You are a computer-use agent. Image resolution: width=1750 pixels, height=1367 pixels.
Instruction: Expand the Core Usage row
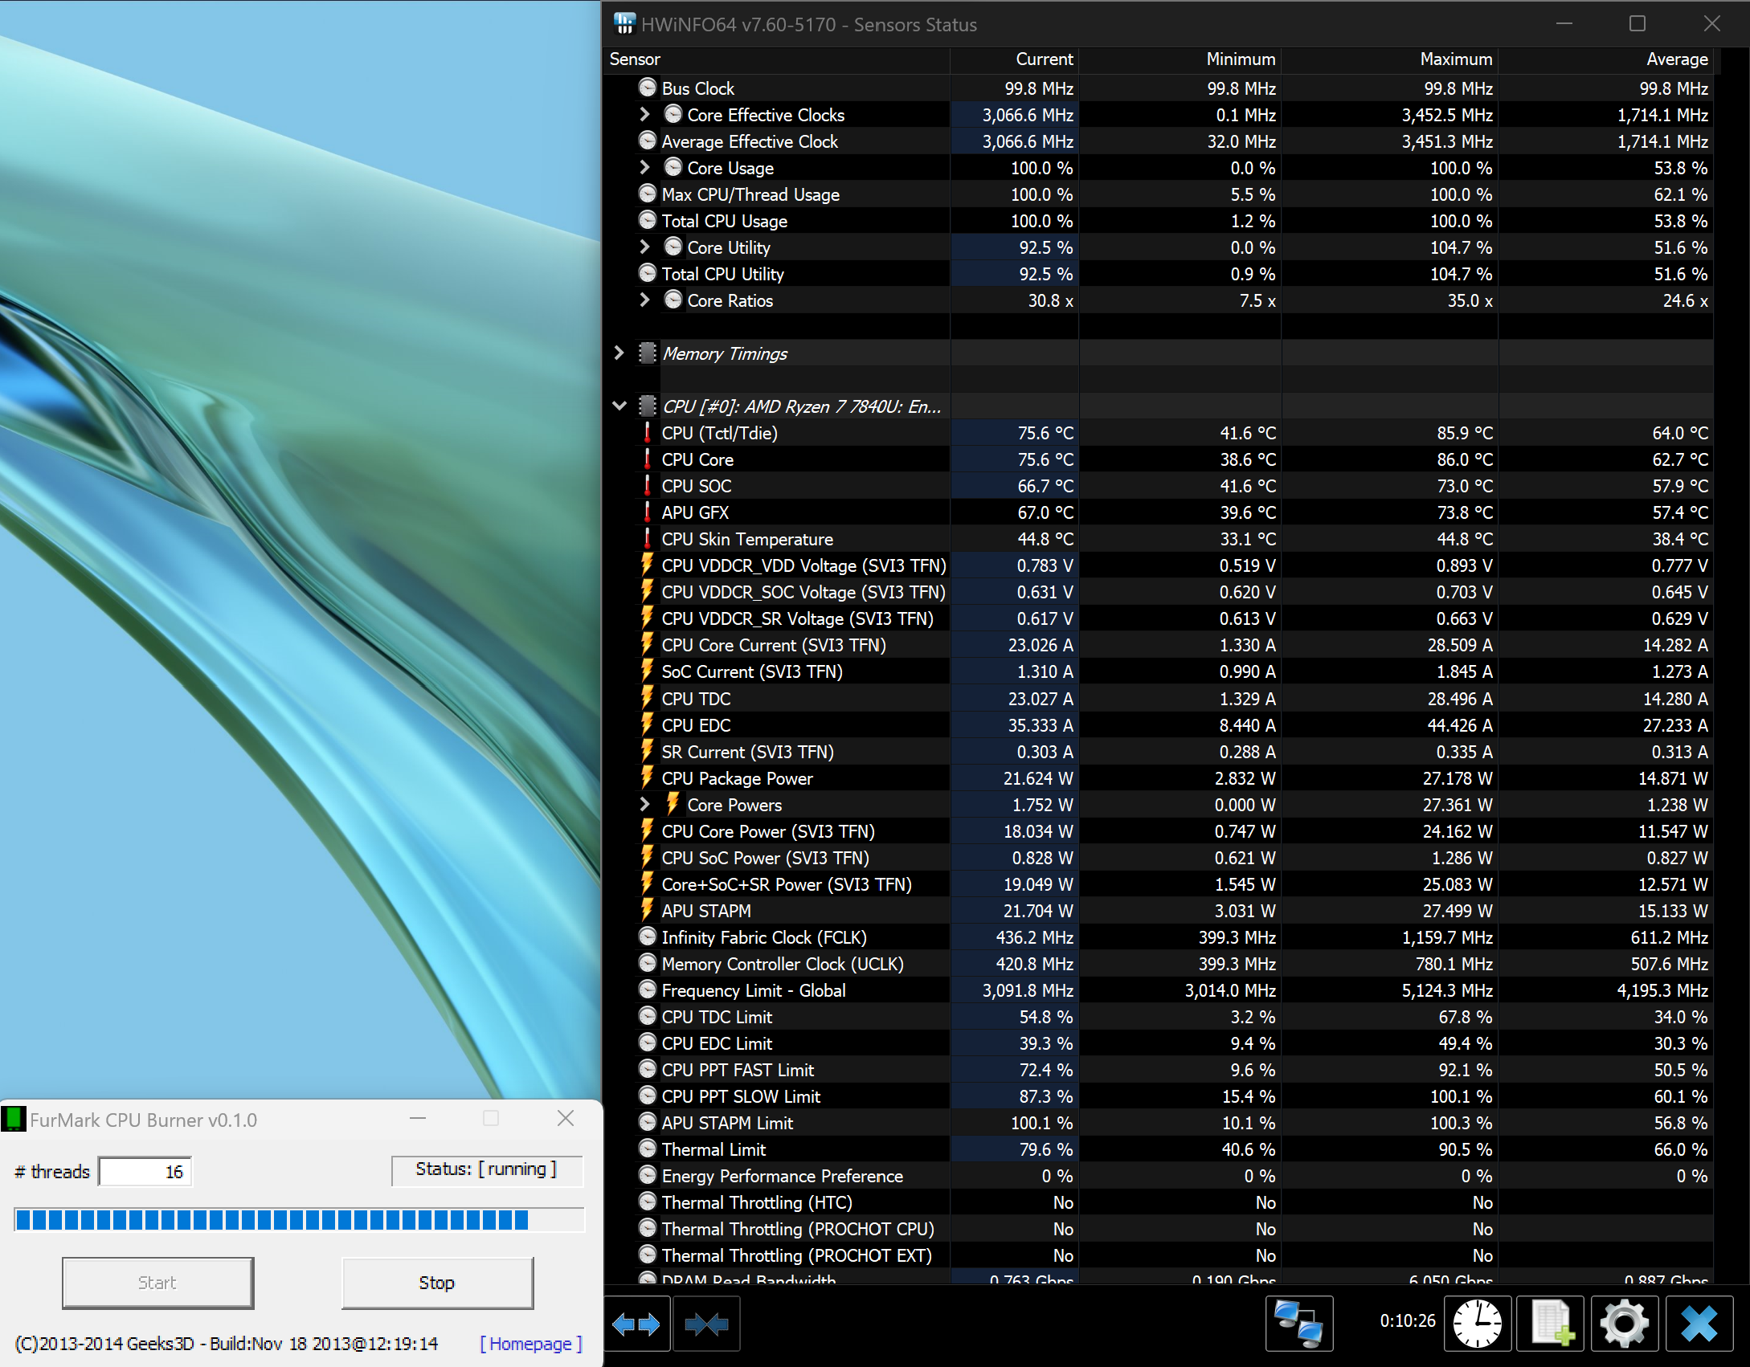644,167
